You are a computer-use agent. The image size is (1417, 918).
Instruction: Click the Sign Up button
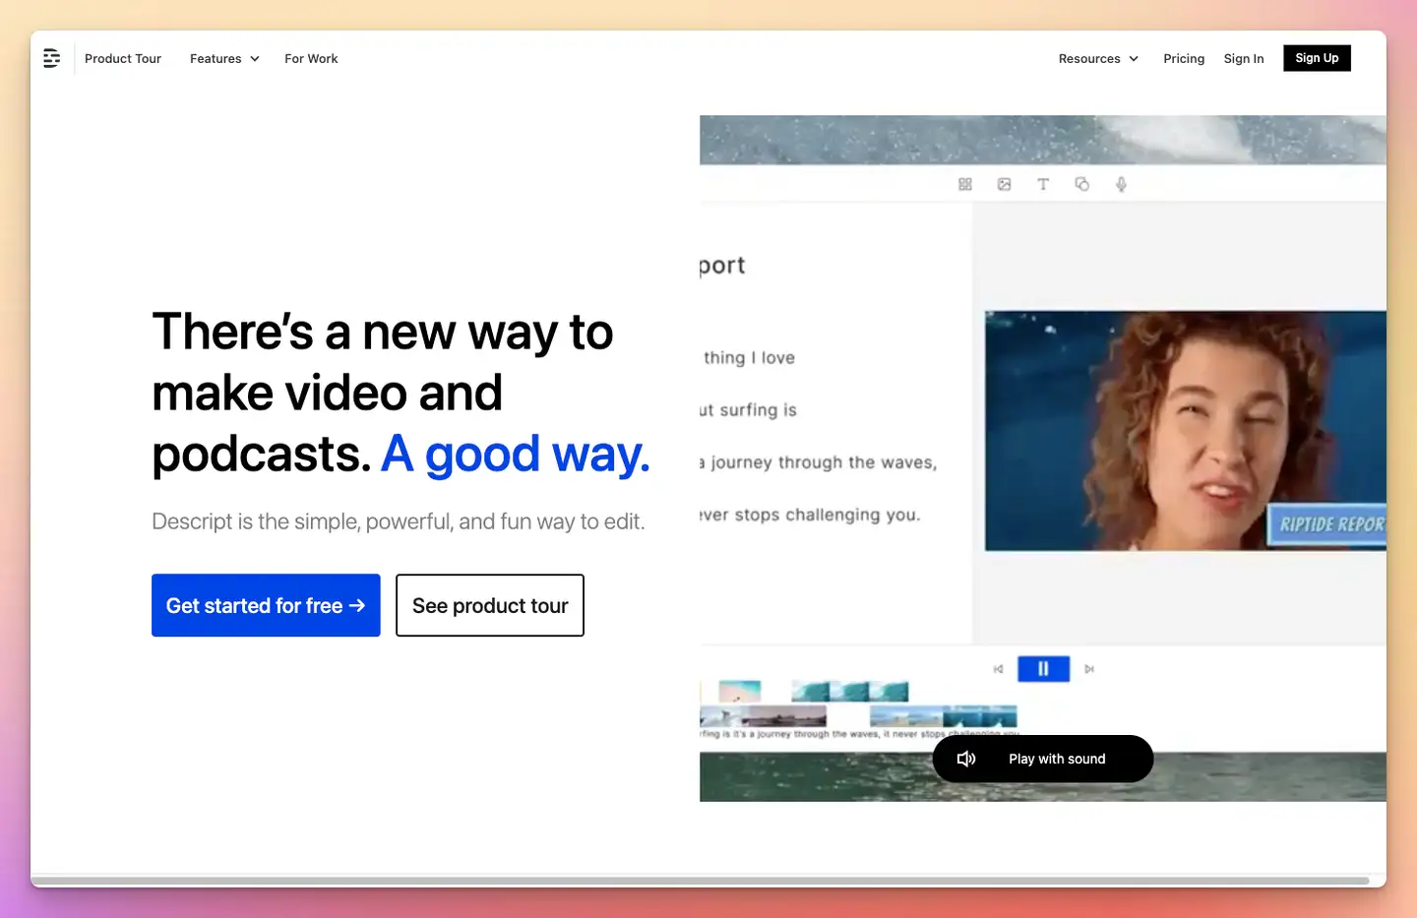click(1317, 58)
